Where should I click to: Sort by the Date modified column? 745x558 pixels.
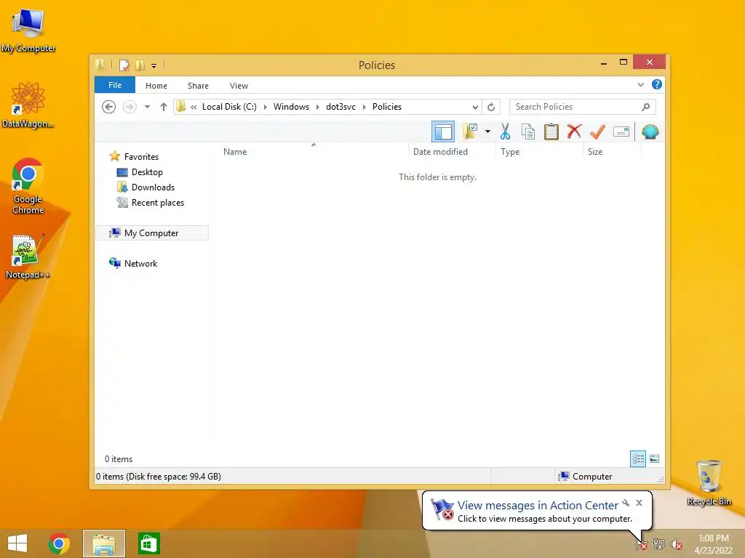451,151
